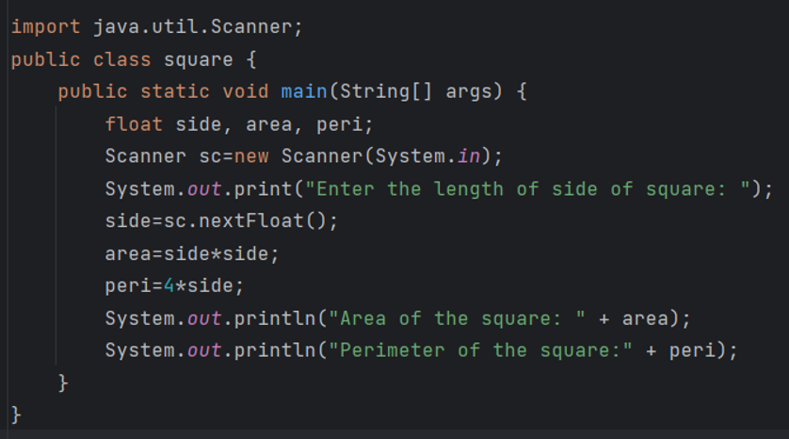Click the area=side*side statement
Image resolution: width=789 pixels, height=439 pixels.
click(x=191, y=253)
